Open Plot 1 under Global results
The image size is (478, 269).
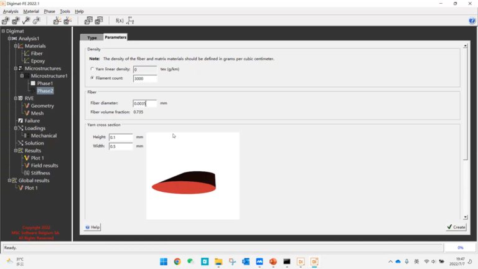click(x=31, y=188)
